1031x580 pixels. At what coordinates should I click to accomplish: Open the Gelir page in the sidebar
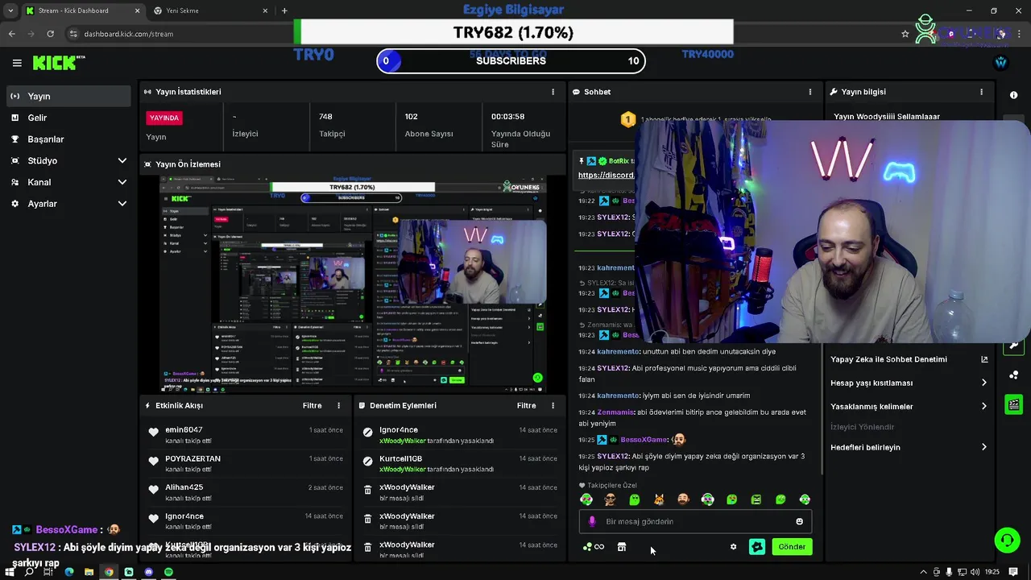click(x=67, y=118)
